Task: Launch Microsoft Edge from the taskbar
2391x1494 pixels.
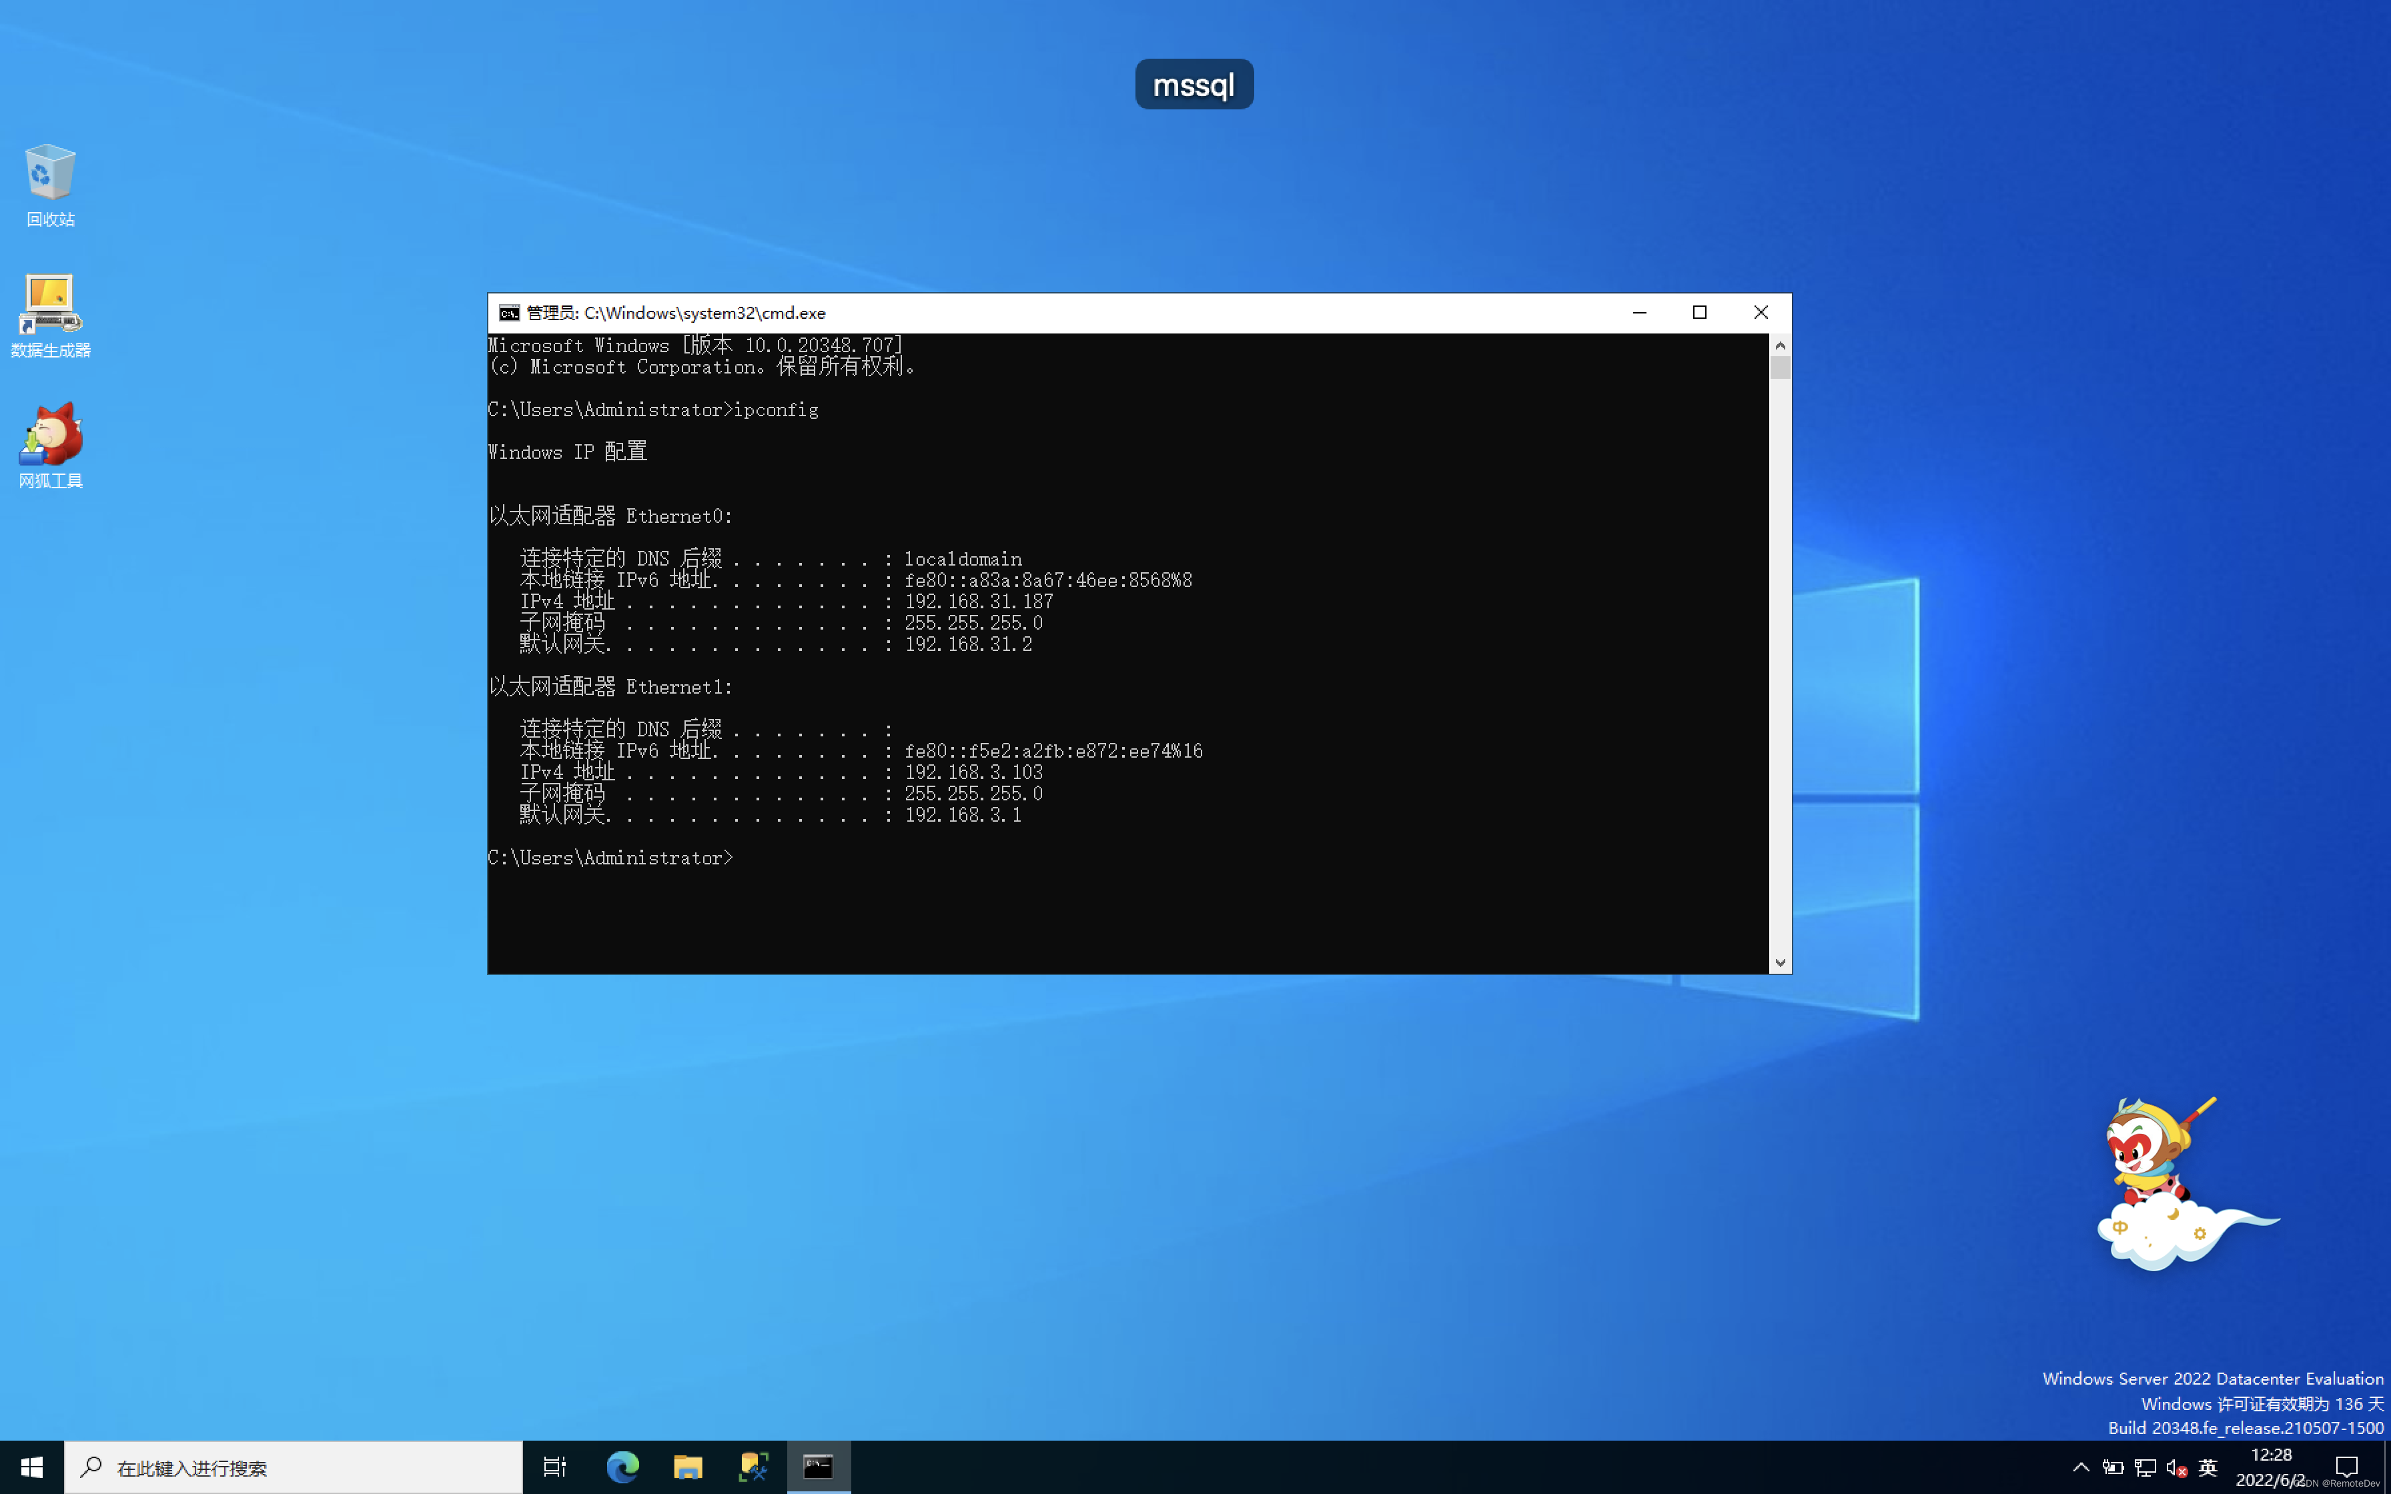Action: [622, 1467]
